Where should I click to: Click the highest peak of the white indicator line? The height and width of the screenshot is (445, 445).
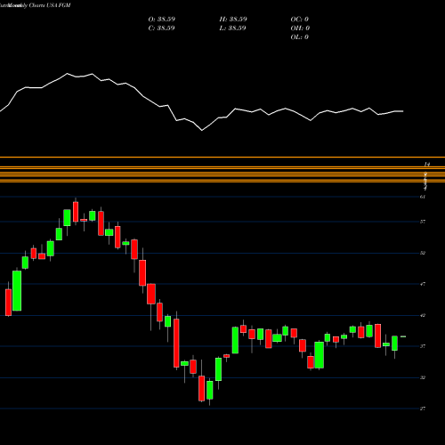(x=67, y=73)
